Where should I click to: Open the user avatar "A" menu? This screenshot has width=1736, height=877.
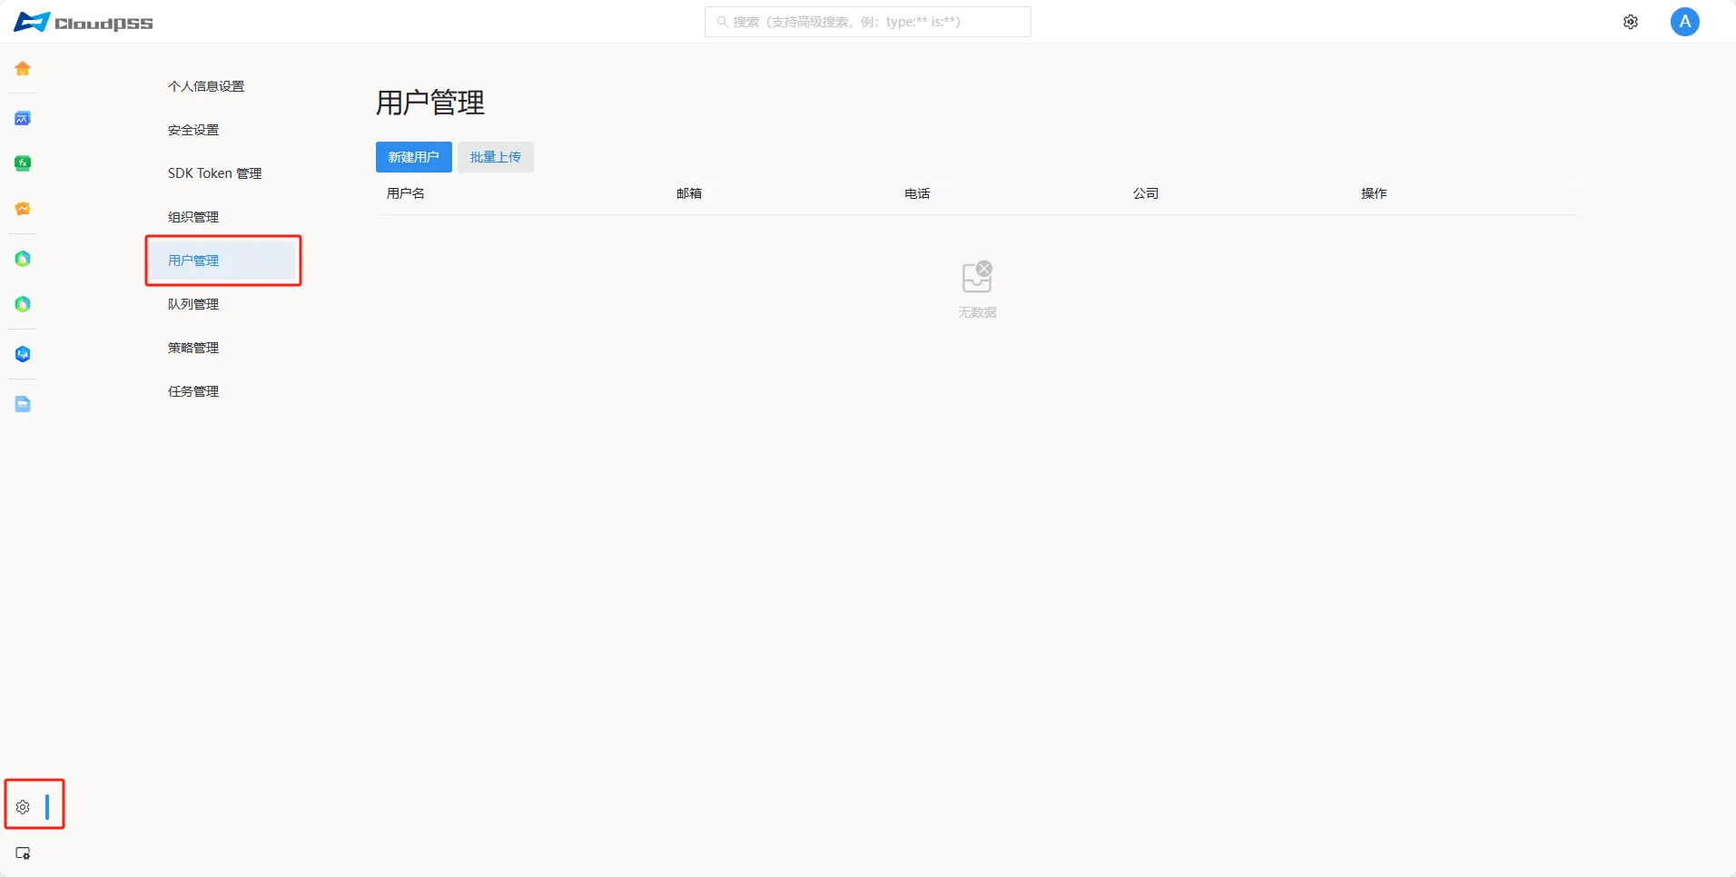coord(1685,22)
